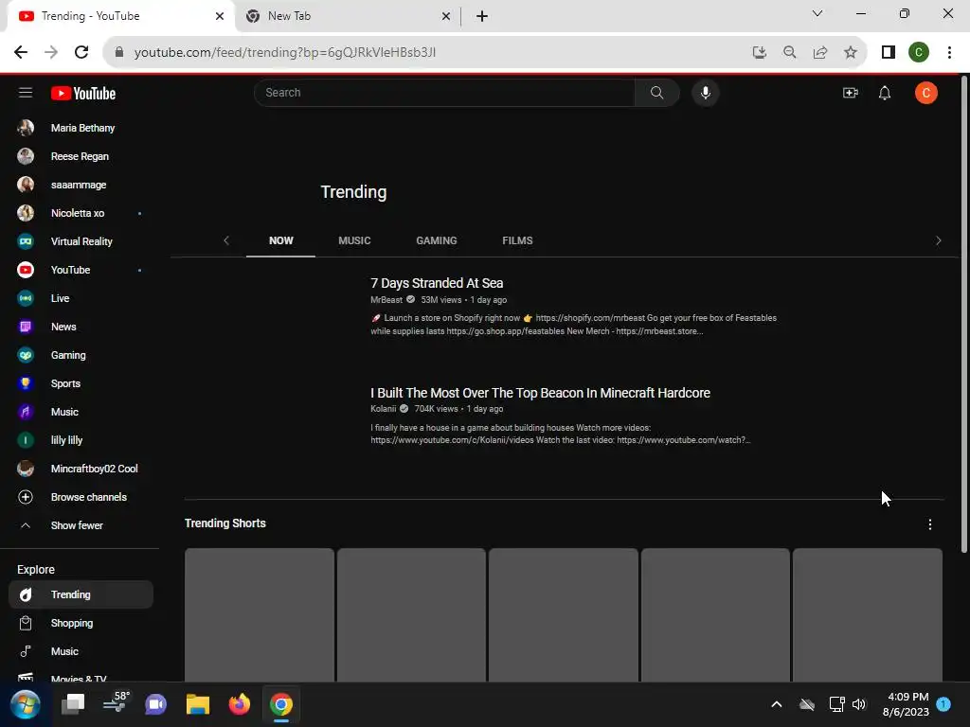Open the Chrome profile C avatar
The image size is (970, 727).
(919, 52)
